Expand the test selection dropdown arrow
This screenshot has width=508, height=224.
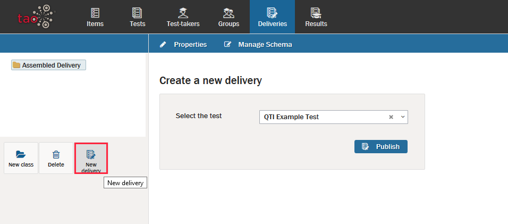402,117
